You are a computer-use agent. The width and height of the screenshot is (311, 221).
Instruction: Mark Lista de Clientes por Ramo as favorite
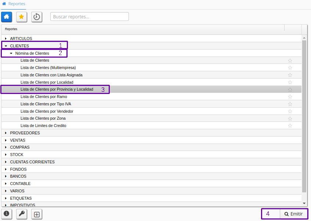[290, 97]
